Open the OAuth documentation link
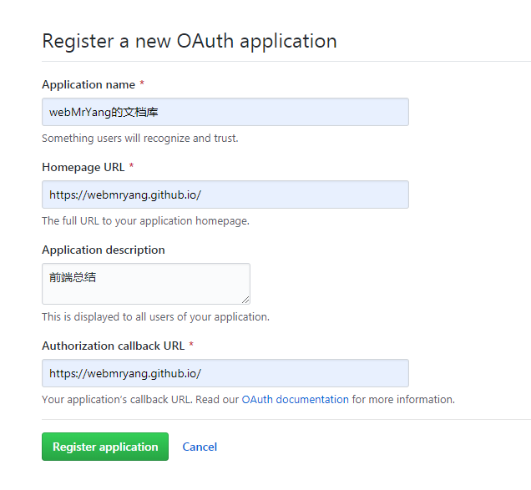This screenshot has width=531, height=490. 295,400
